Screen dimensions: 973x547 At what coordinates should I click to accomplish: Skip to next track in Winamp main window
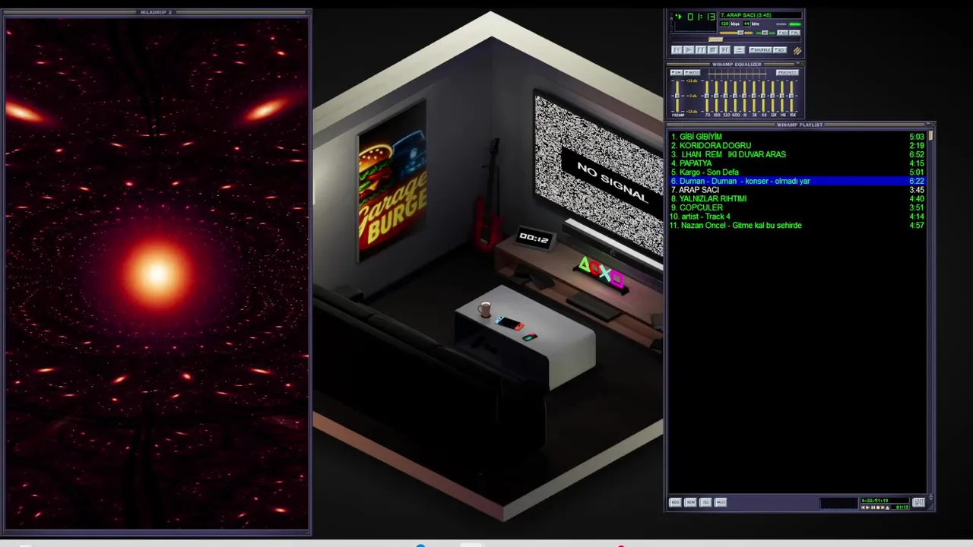click(725, 50)
